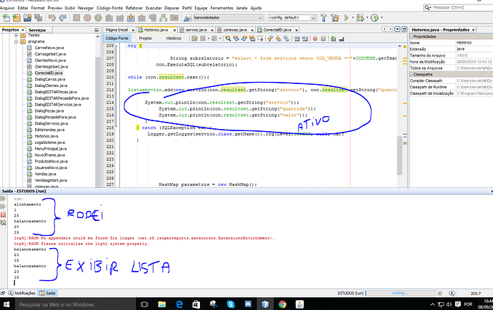The height and width of the screenshot is (310, 493).
Task: Switch to the Histórico editor view
Action: [174, 38]
